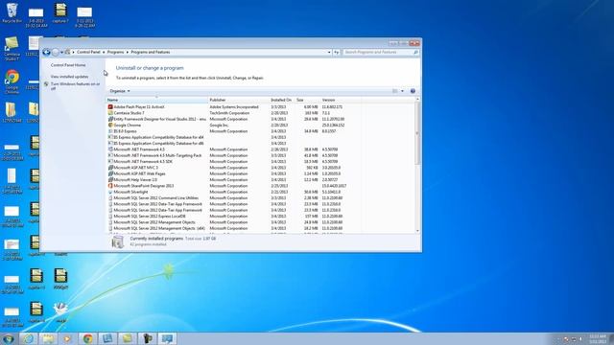
Task: Click the list scrollbar up arrow
Action: tap(417, 100)
